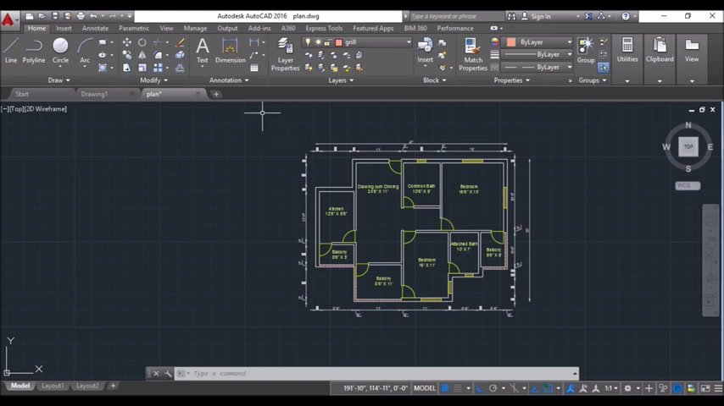724x406 pixels.
Task: Expand the Layers panel
Action: click(341, 80)
